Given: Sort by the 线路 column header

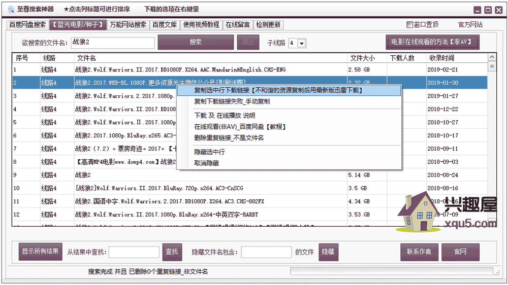Looking at the screenshot, I should pos(57,58).
